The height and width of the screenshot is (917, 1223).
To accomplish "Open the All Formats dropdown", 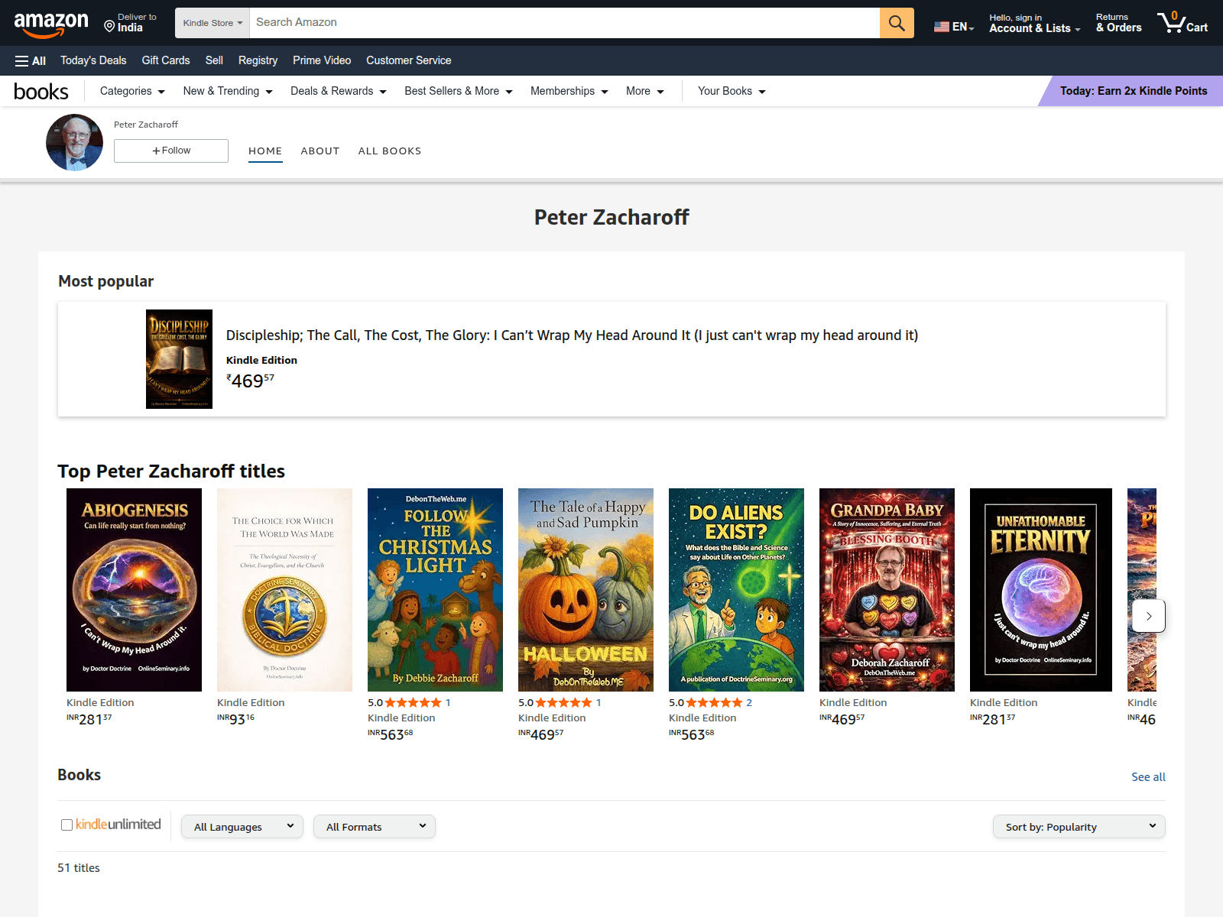I will click(375, 827).
